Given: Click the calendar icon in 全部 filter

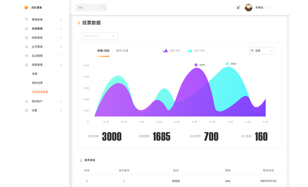Looking at the screenshot, I should click(252, 51).
